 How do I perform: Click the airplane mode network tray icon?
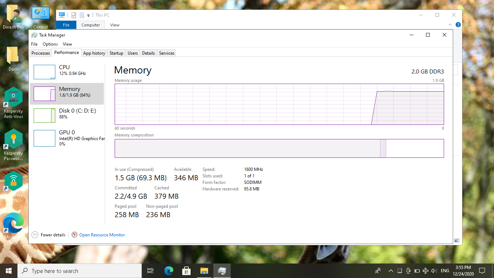click(425, 271)
